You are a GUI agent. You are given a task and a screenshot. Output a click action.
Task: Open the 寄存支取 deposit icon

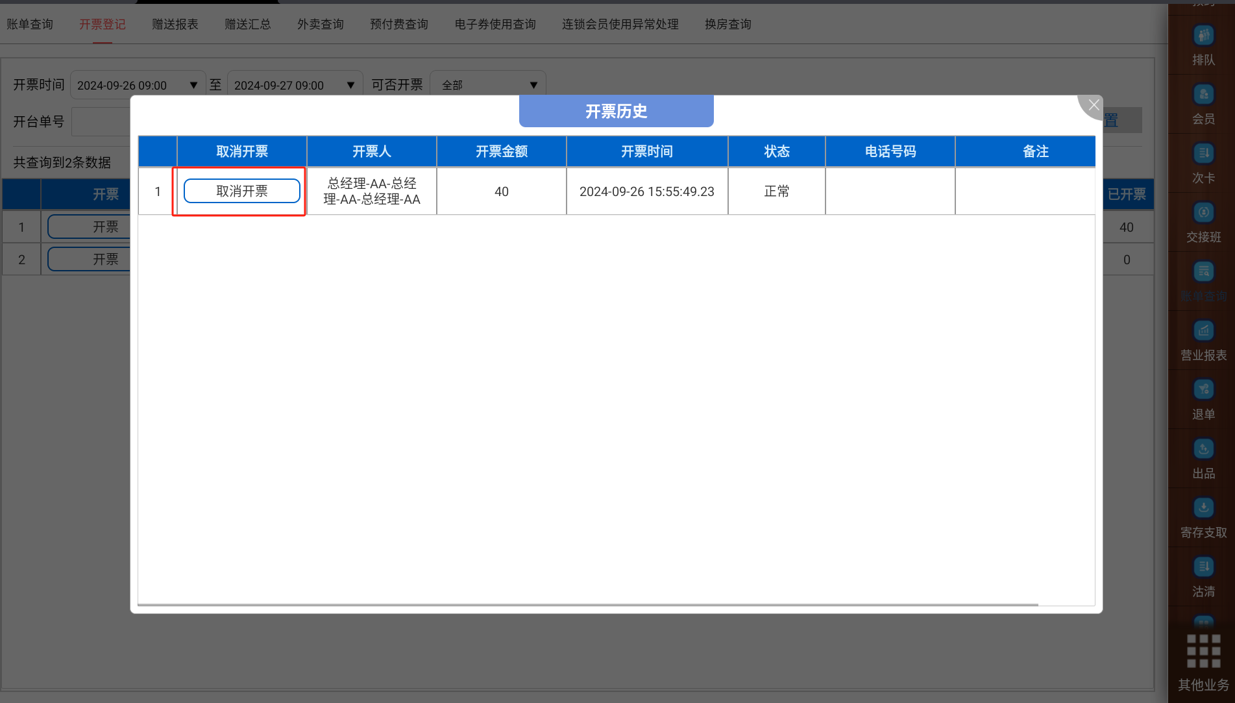coord(1203,508)
